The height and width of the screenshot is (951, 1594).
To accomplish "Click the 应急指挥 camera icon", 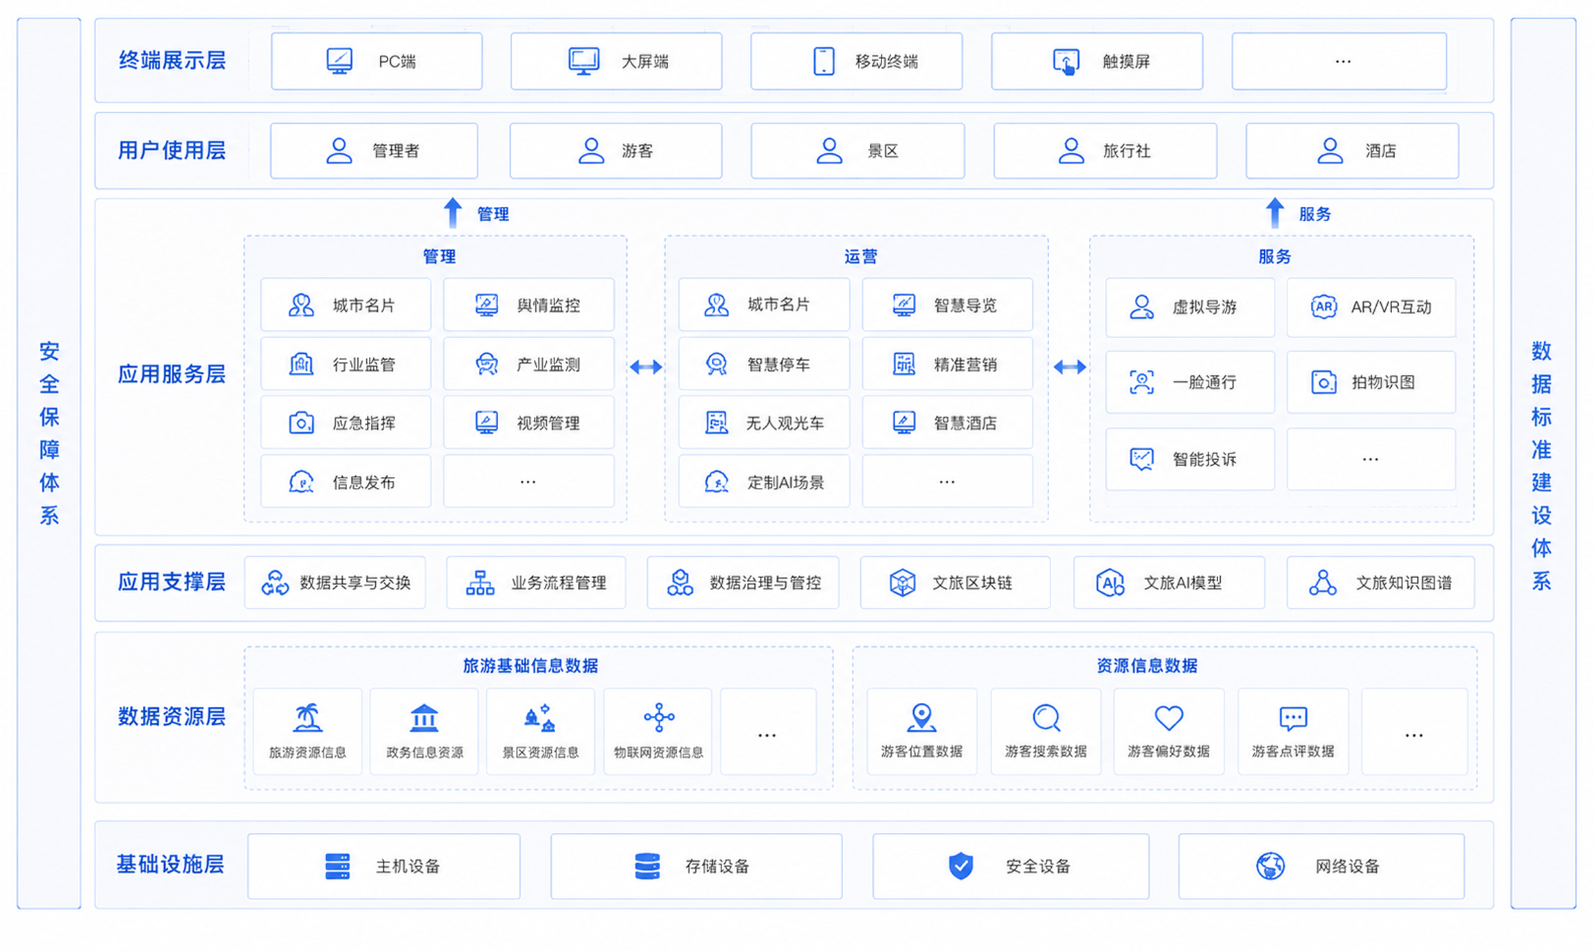I will (301, 423).
